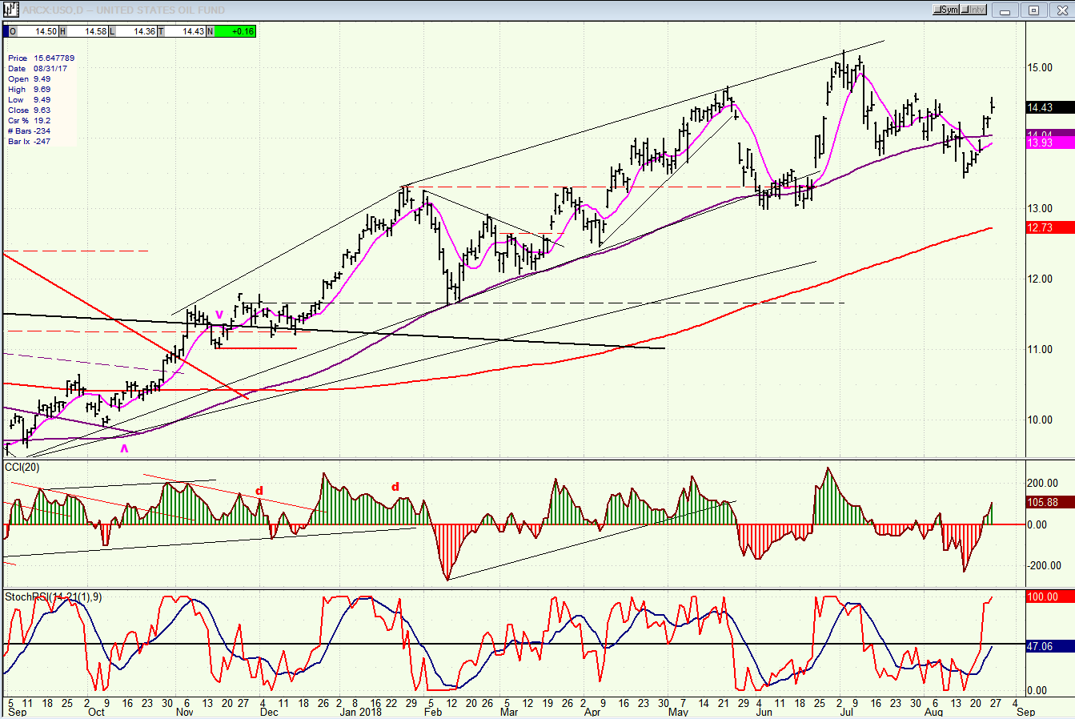Select the magenta caret marker below October
Image resolution: width=1075 pixels, height=719 pixels.
coord(124,449)
